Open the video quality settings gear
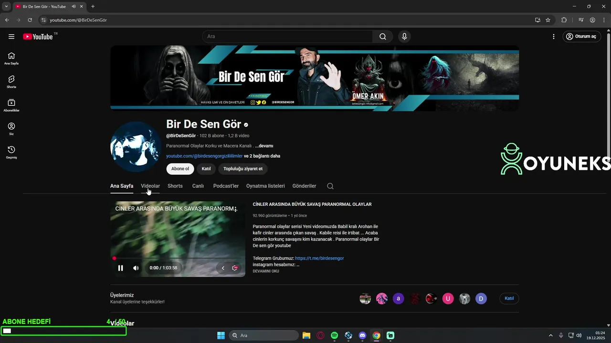Screen dimensions: 611x343 pos(235,268)
